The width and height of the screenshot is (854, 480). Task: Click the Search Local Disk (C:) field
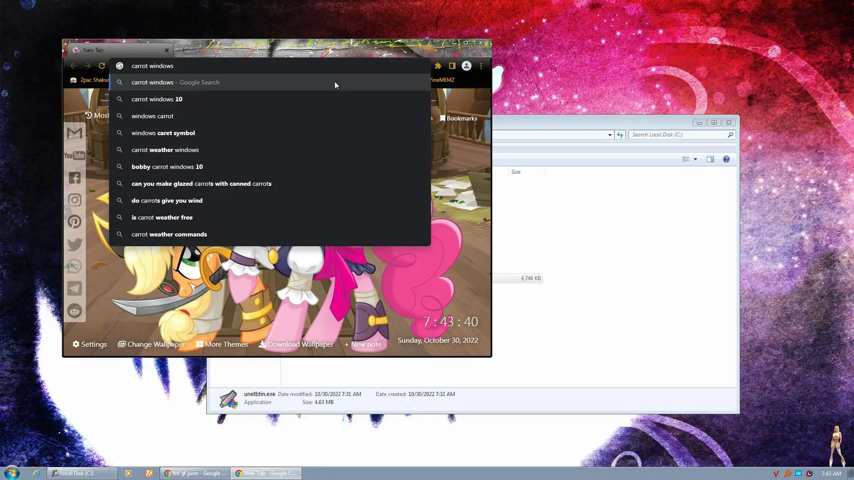click(x=676, y=135)
